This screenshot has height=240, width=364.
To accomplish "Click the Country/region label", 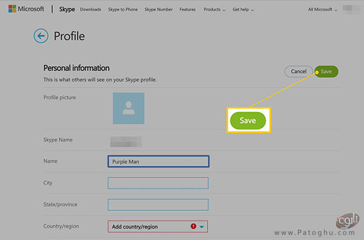I will point(61,226).
